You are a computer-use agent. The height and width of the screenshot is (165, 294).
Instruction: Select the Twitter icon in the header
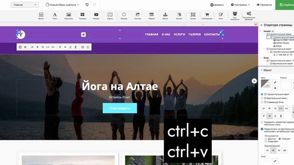pyautogui.click(x=84, y=34)
